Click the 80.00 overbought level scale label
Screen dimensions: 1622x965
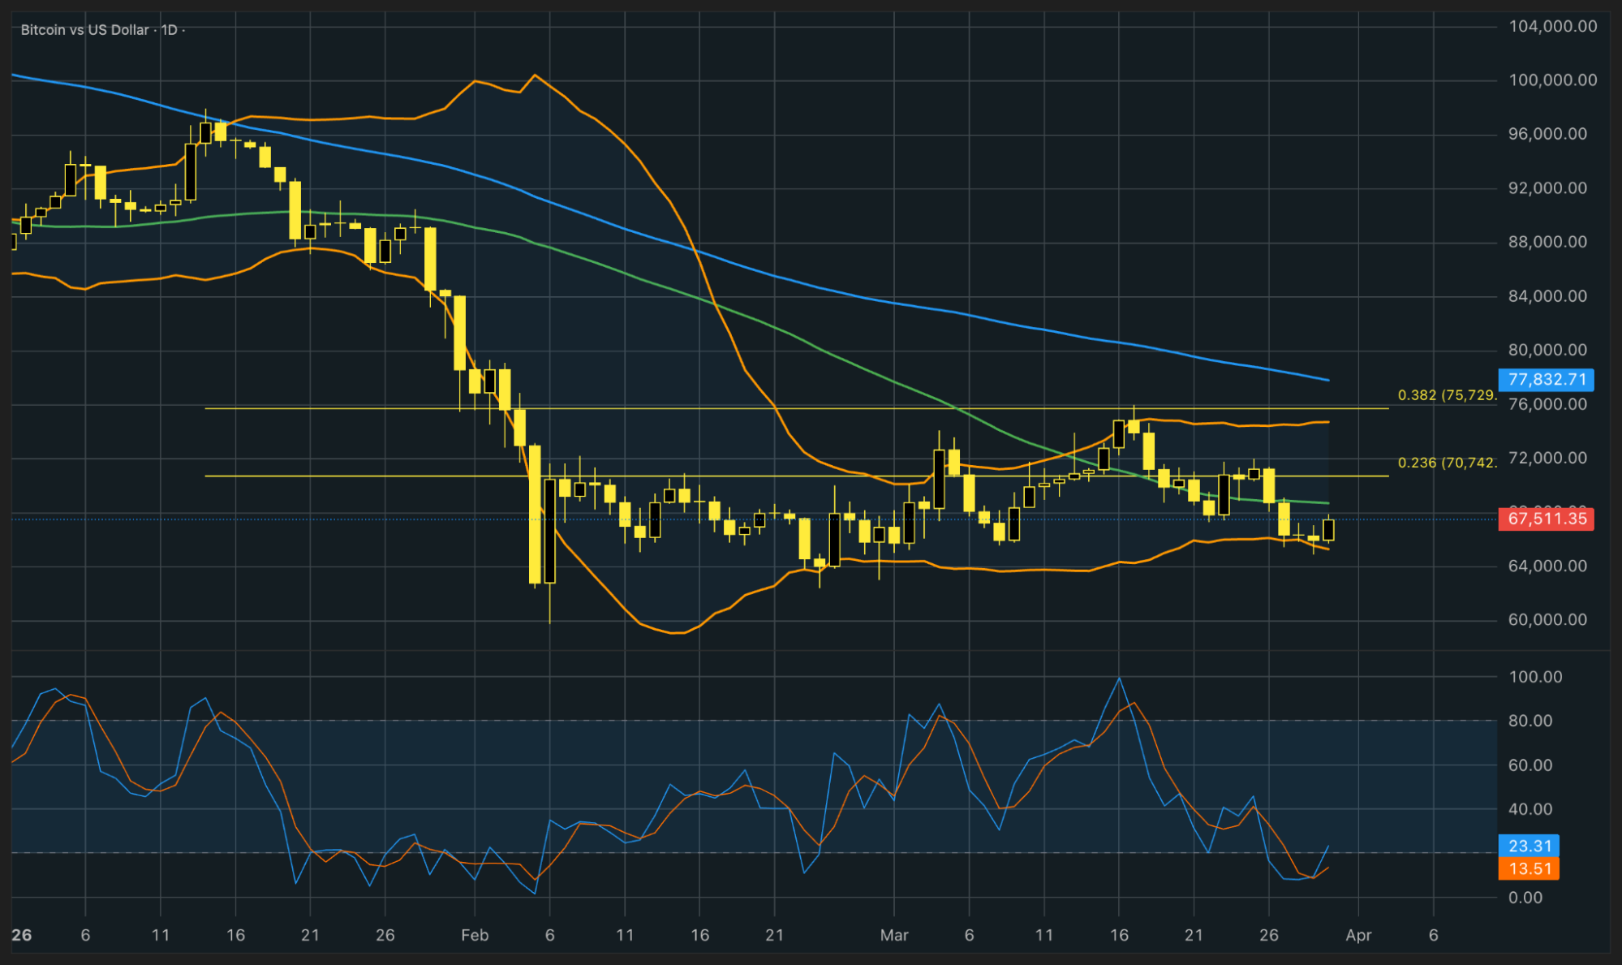click(x=1529, y=721)
